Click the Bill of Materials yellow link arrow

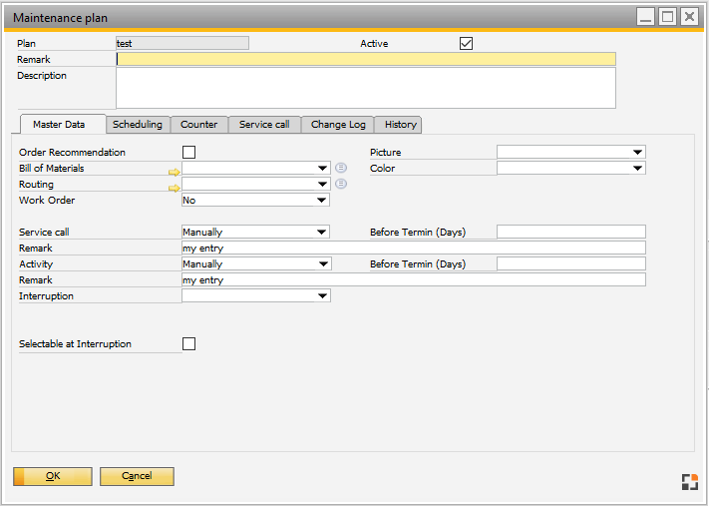click(x=175, y=170)
